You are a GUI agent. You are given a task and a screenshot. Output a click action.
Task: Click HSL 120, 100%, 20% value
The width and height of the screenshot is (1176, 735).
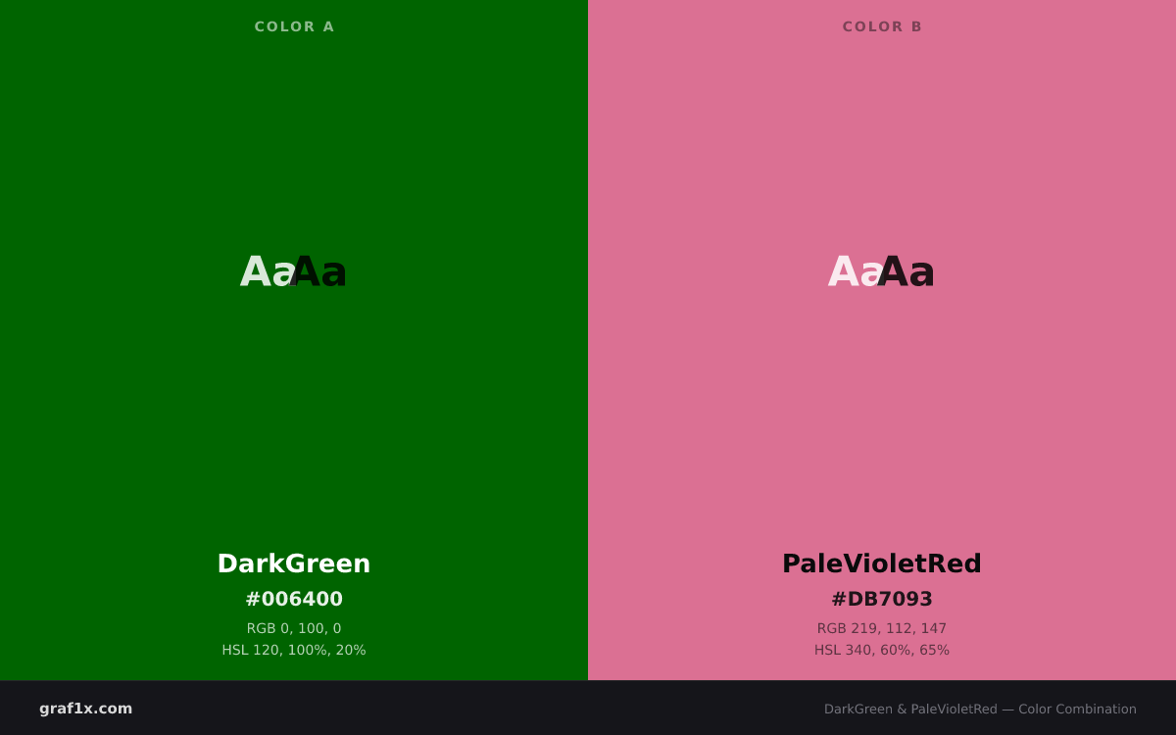(x=294, y=650)
